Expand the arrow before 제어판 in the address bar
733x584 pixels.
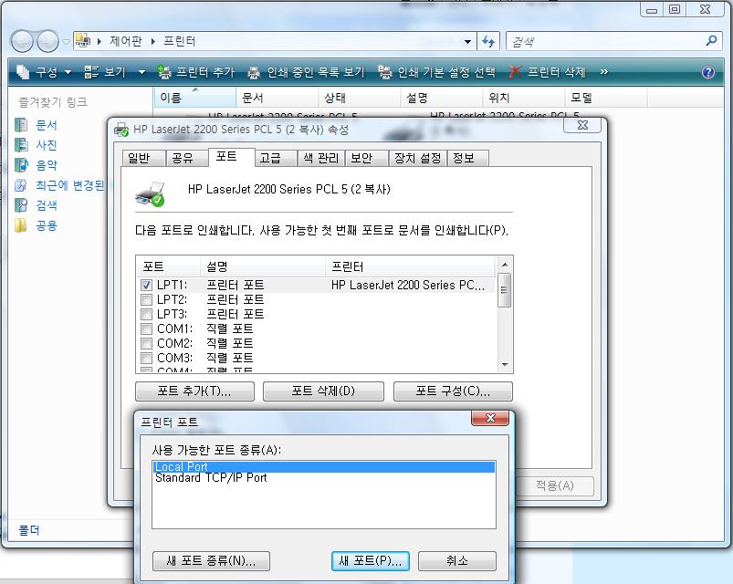(99, 41)
